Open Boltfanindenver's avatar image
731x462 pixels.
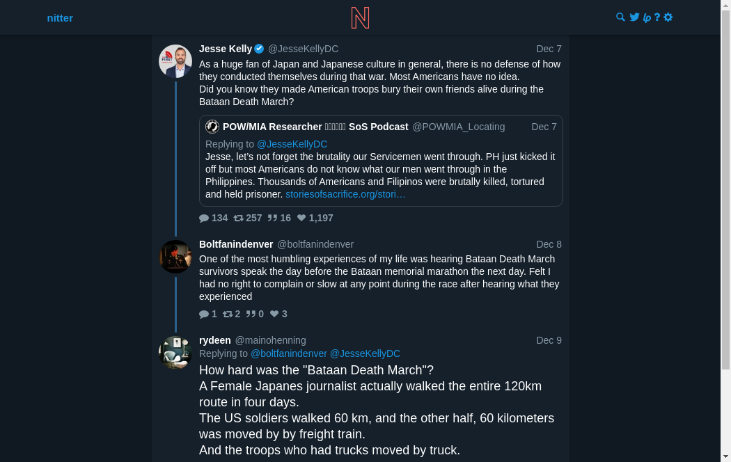click(175, 257)
